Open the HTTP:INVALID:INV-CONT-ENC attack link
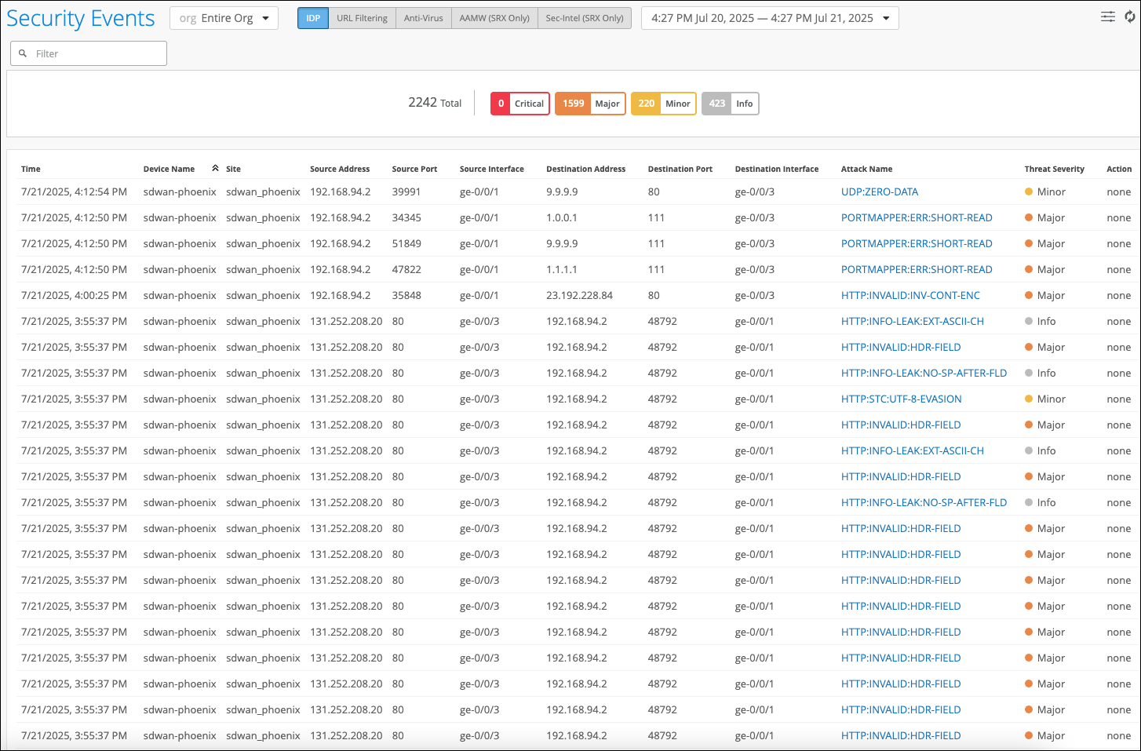 point(910,295)
